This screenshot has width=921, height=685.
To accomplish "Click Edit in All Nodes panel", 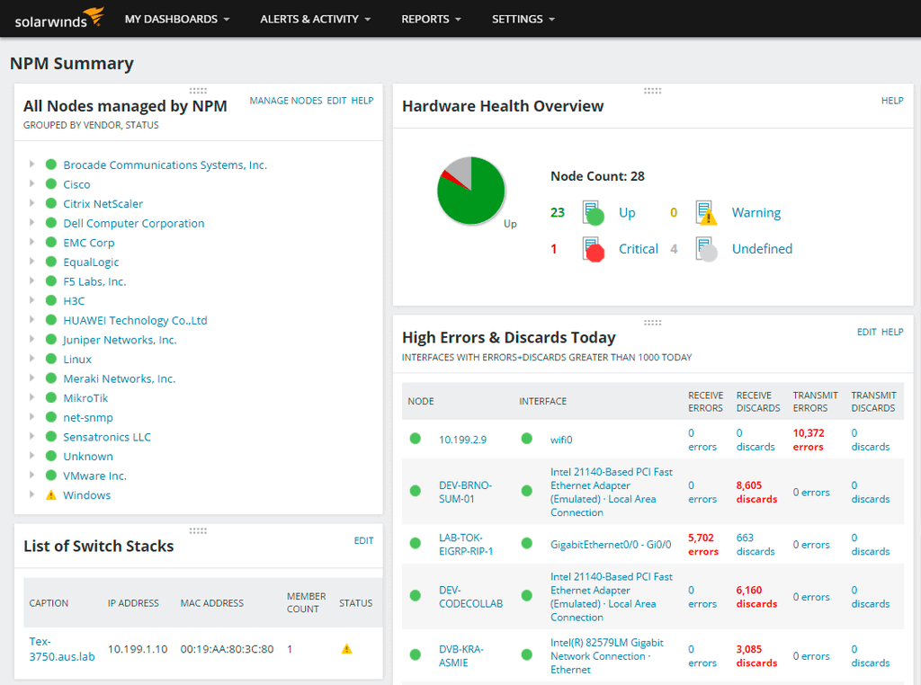I will click(x=336, y=101).
